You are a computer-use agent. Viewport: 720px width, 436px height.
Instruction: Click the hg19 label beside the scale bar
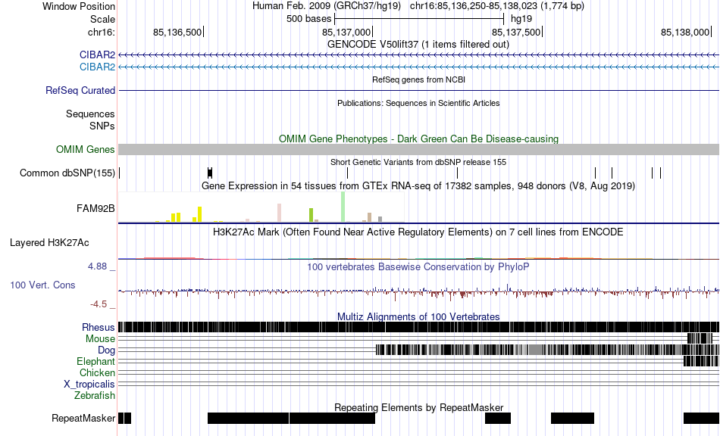[x=521, y=19]
